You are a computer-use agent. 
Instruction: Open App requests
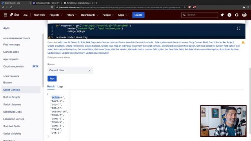coord(11,59)
